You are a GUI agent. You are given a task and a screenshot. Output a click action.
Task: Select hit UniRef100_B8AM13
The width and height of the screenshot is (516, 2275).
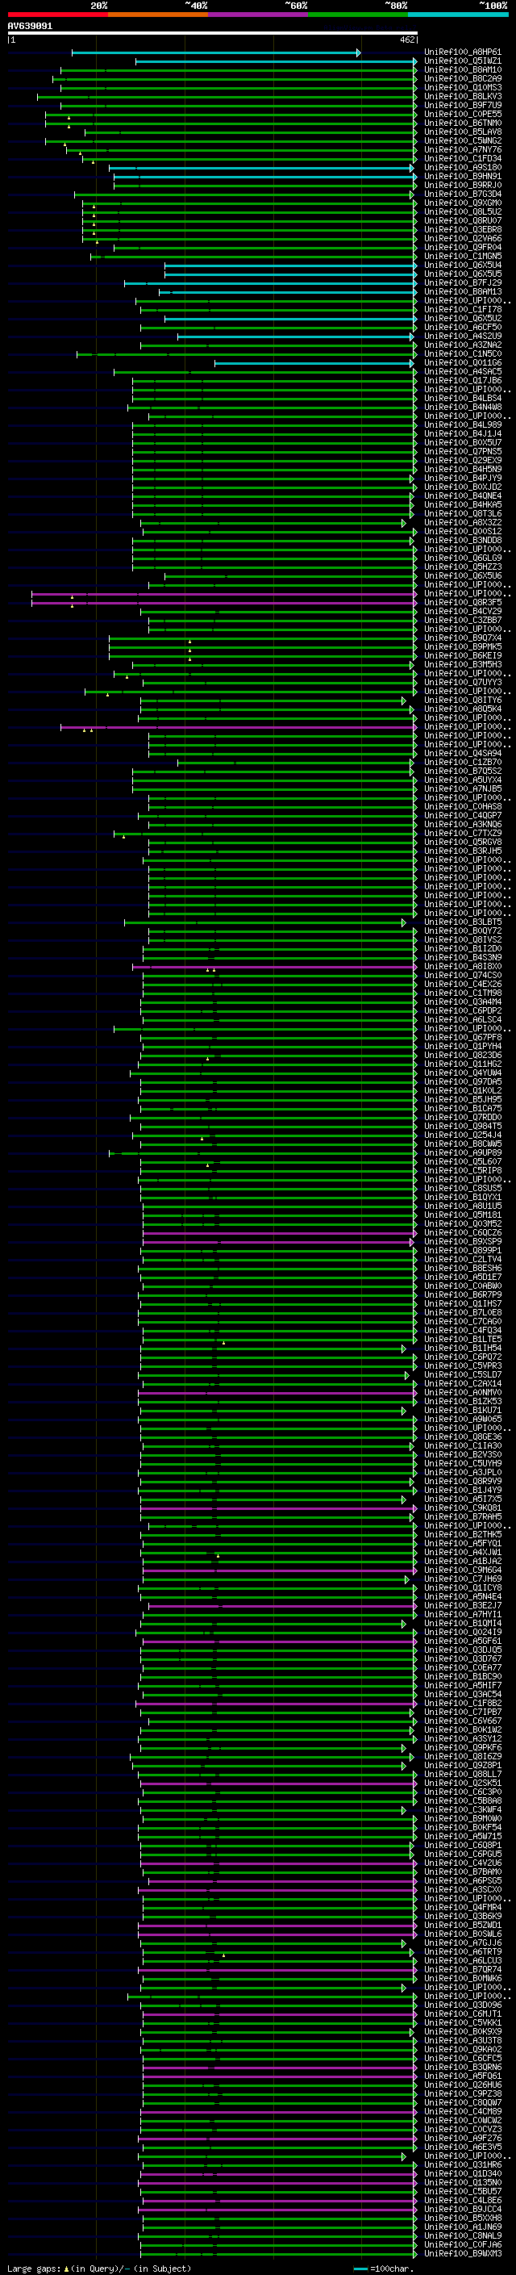pos(463,292)
